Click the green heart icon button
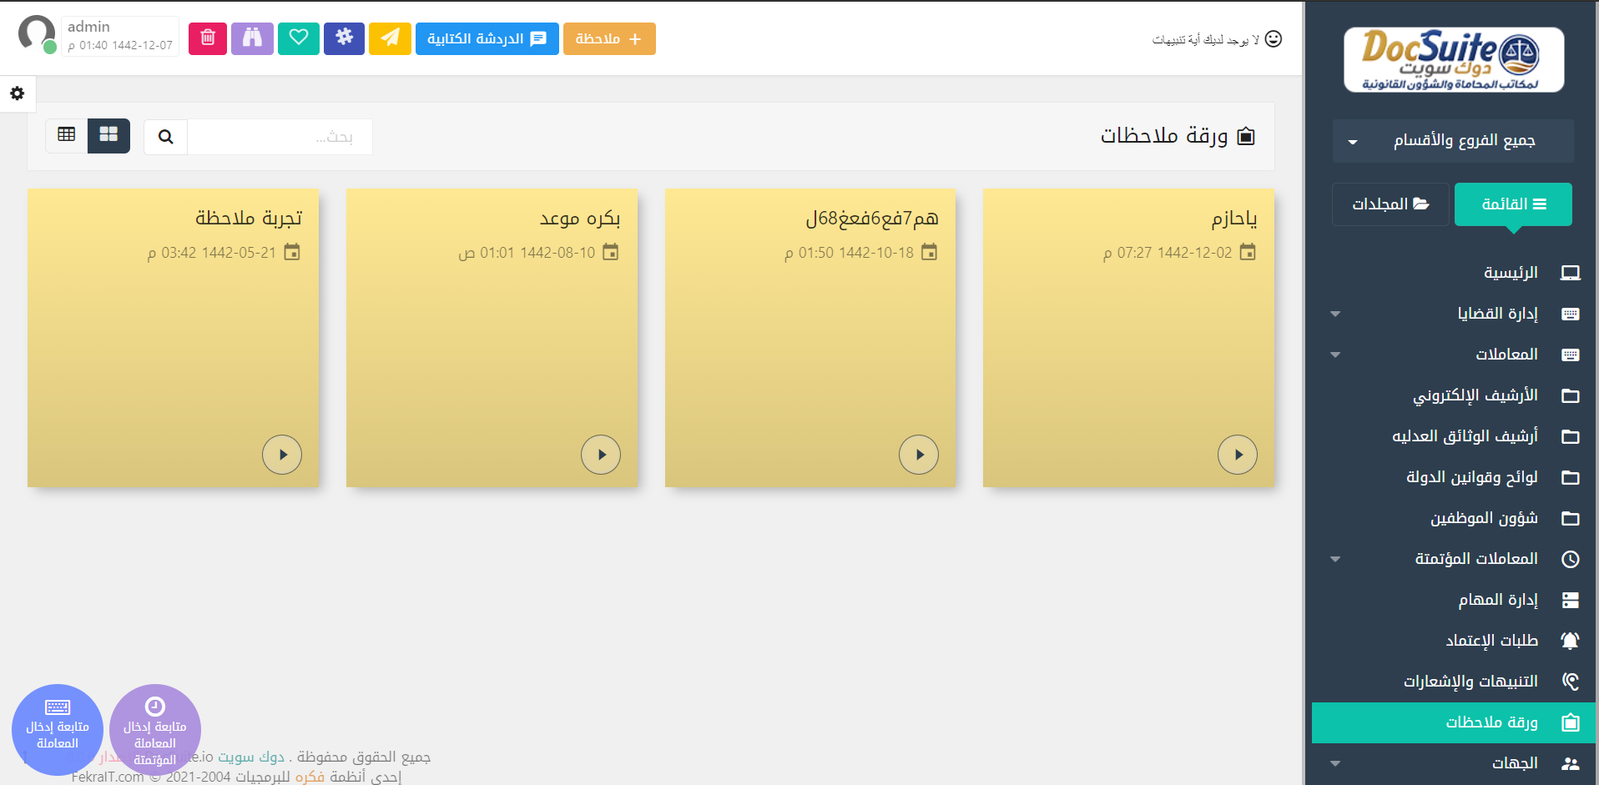The image size is (1599, 785). click(298, 38)
